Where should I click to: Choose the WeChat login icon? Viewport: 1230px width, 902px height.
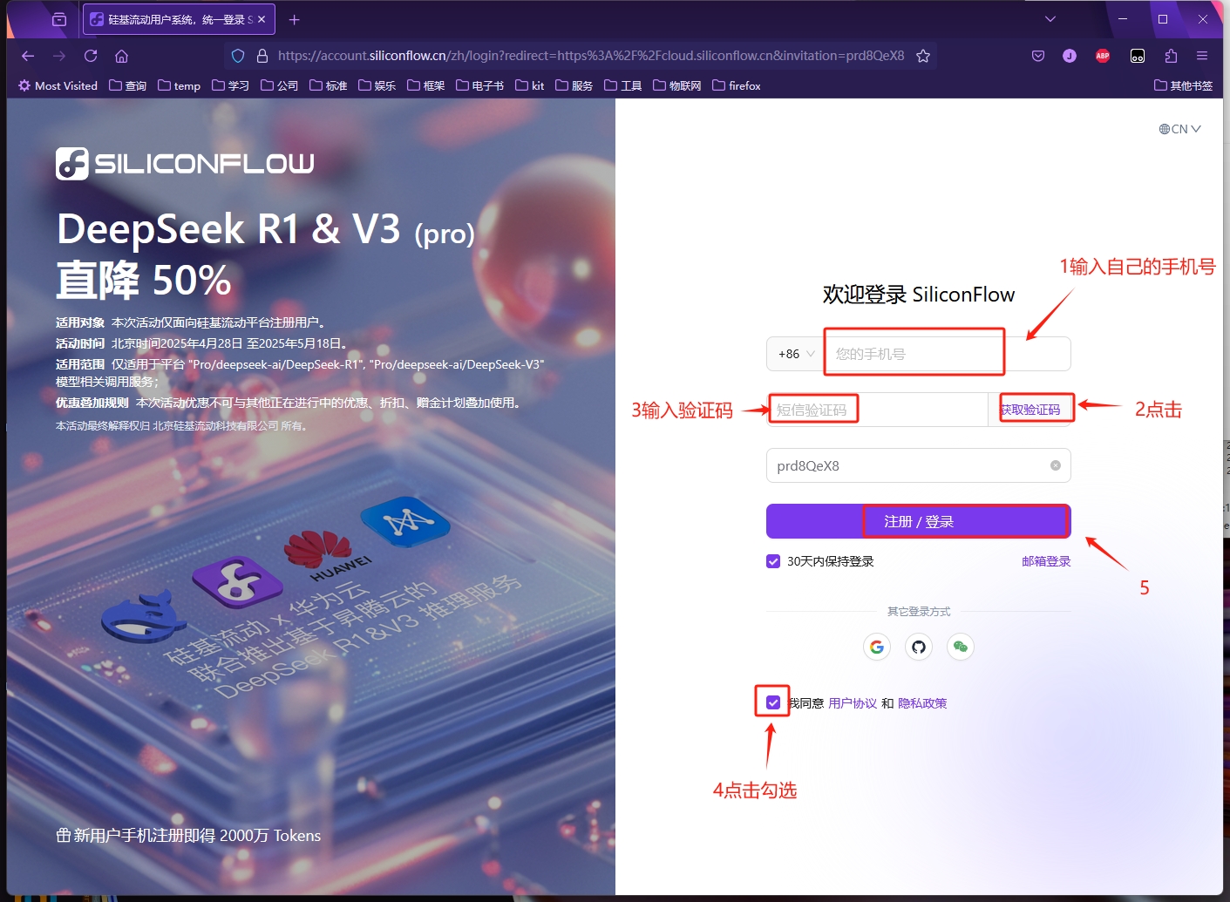[961, 647]
